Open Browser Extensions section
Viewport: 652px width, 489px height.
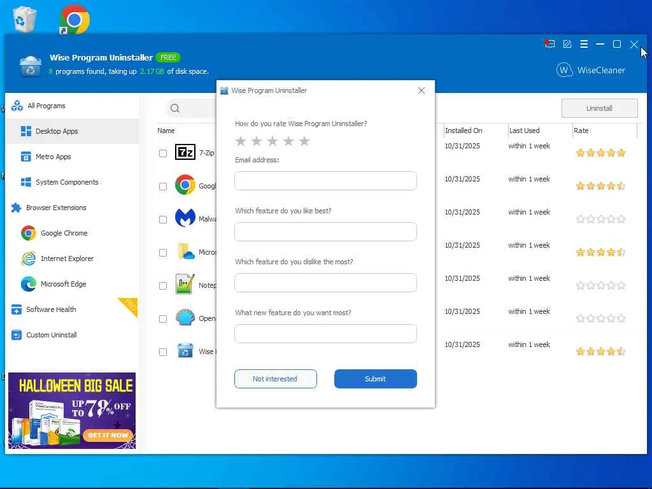73,208
